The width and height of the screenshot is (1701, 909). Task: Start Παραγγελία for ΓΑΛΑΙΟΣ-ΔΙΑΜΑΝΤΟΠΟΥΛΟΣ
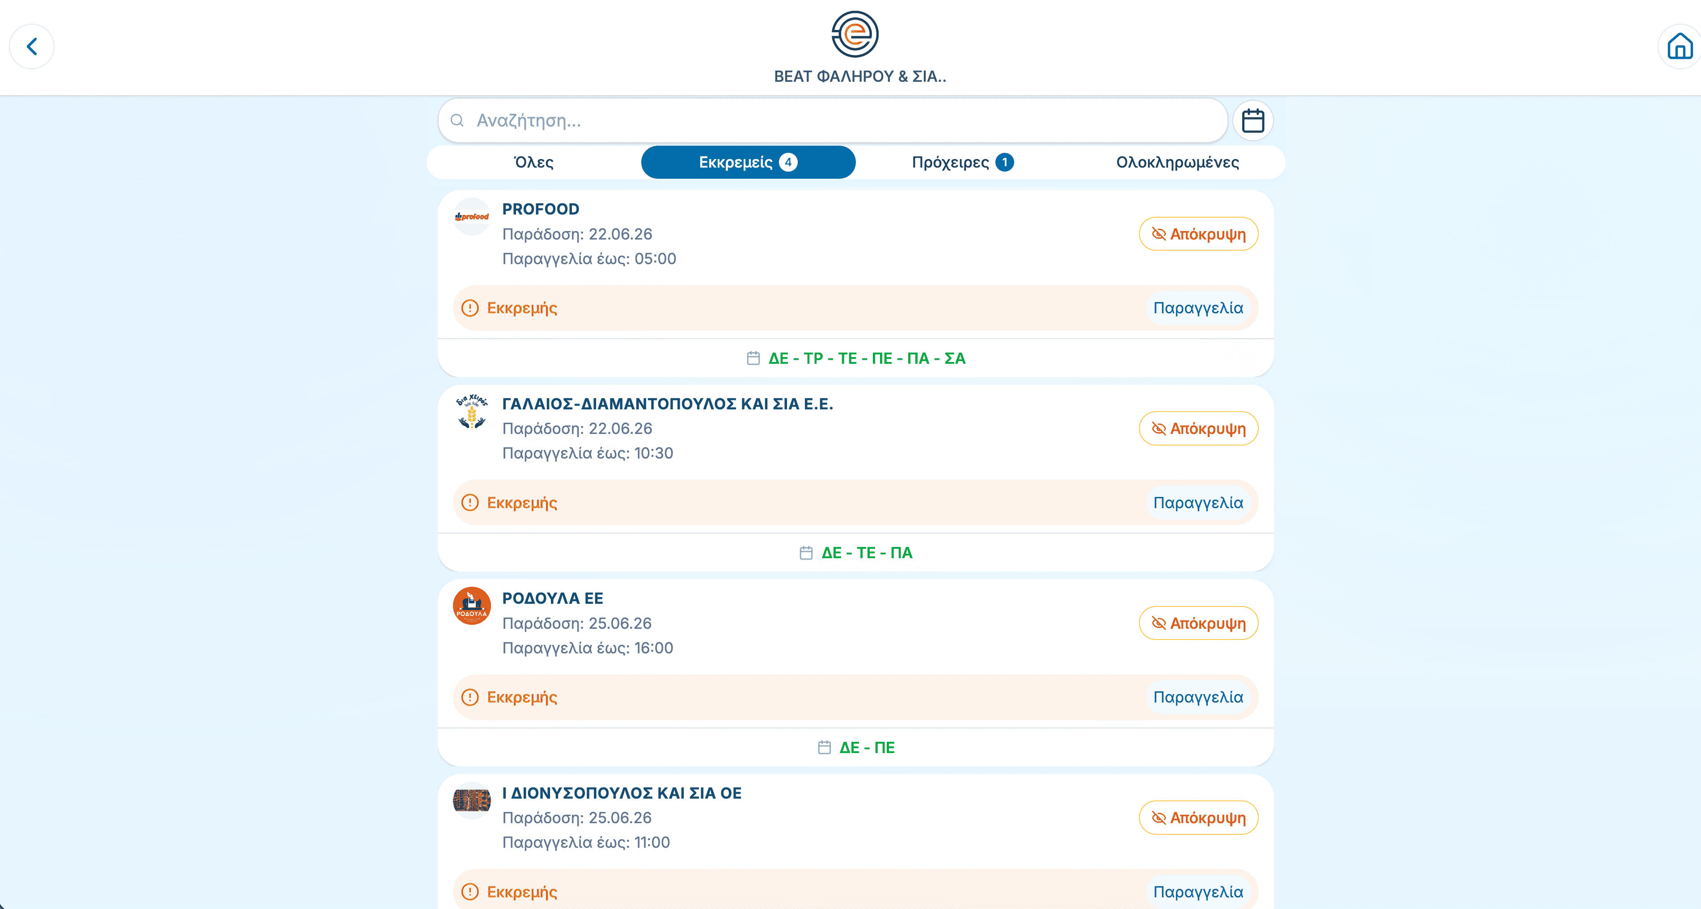[1198, 503]
